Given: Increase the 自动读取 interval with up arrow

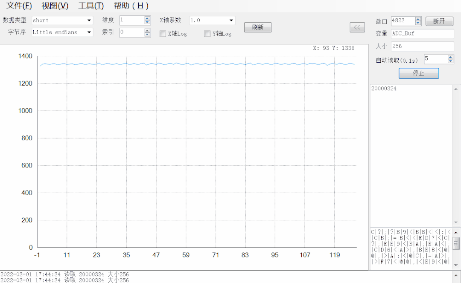Looking at the screenshot, I should [x=450, y=57].
